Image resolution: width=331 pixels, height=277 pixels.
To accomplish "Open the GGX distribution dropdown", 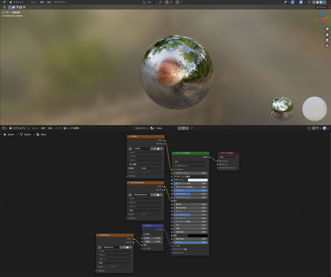I will pyautogui.click(x=190, y=162).
